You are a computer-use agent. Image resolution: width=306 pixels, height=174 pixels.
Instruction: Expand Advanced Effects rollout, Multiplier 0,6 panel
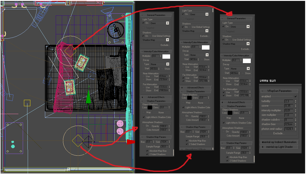click(x=156, y=97)
